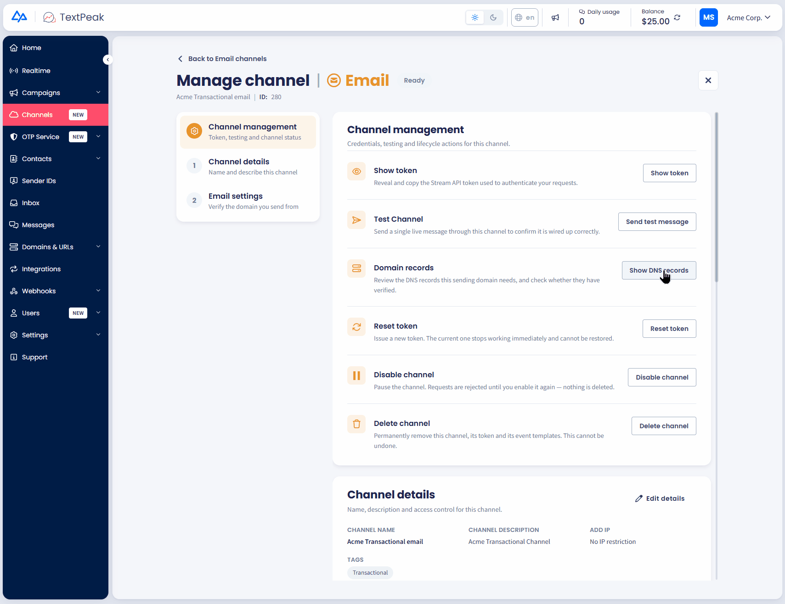Click the Edit details link
The width and height of the screenshot is (785, 604).
[660, 498]
